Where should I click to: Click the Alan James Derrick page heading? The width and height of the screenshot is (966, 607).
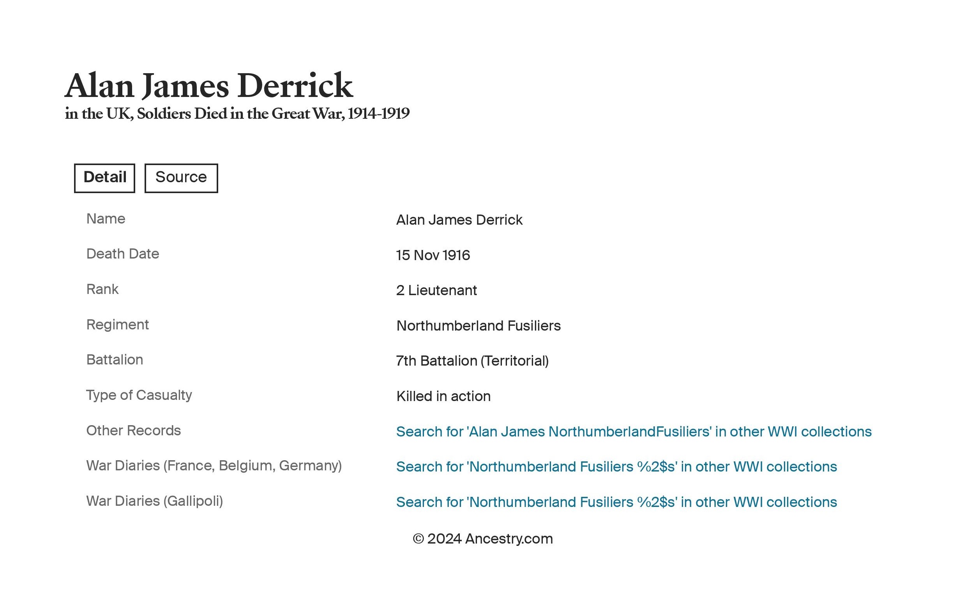pyautogui.click(x=208, y=85)
